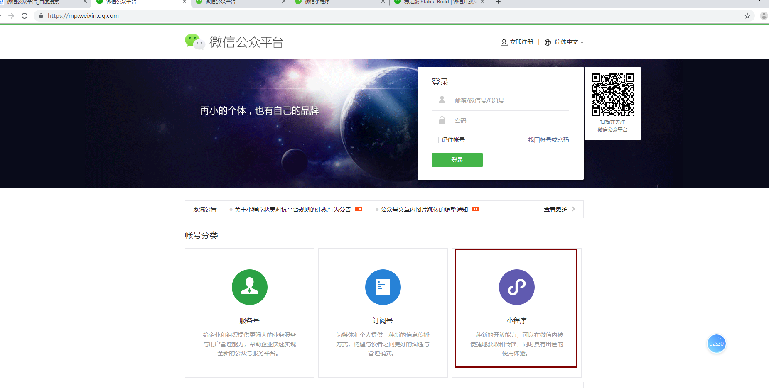Image resolution: width=769 pixels, height=388 pixels.
Task: Close the 微信公众平台_百度搜索 tab
Action: (x=85, y=2)
